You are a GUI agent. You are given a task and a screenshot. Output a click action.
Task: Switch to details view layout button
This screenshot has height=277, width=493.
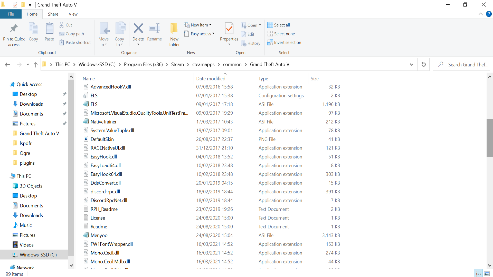(x=478, y=274)
